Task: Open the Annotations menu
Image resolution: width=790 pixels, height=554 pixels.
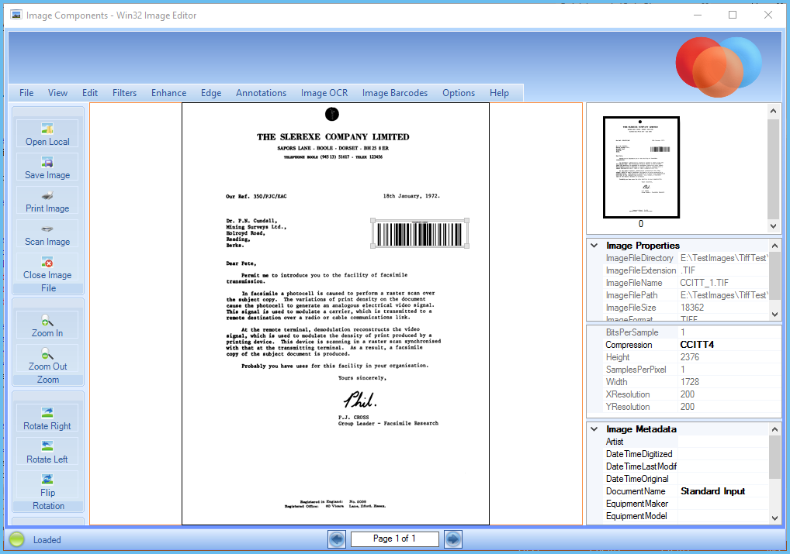Action: (x=261, y=93)
